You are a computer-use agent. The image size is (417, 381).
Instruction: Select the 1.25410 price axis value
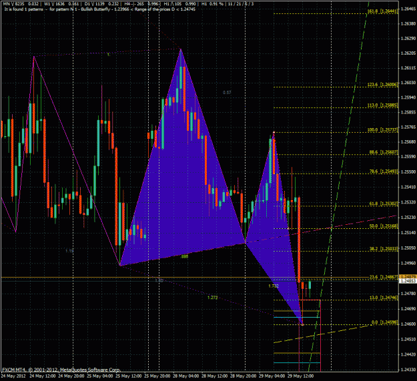pyautogui.click(x=408, y=187)
